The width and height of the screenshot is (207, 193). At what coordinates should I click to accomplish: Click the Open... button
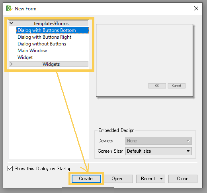pyautogui.click(x=118, y=179)
